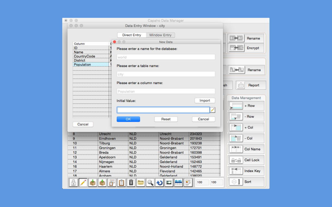Click Reset in the New Data dialog
The height and width of the screenshot is (207, 332).
166,119
